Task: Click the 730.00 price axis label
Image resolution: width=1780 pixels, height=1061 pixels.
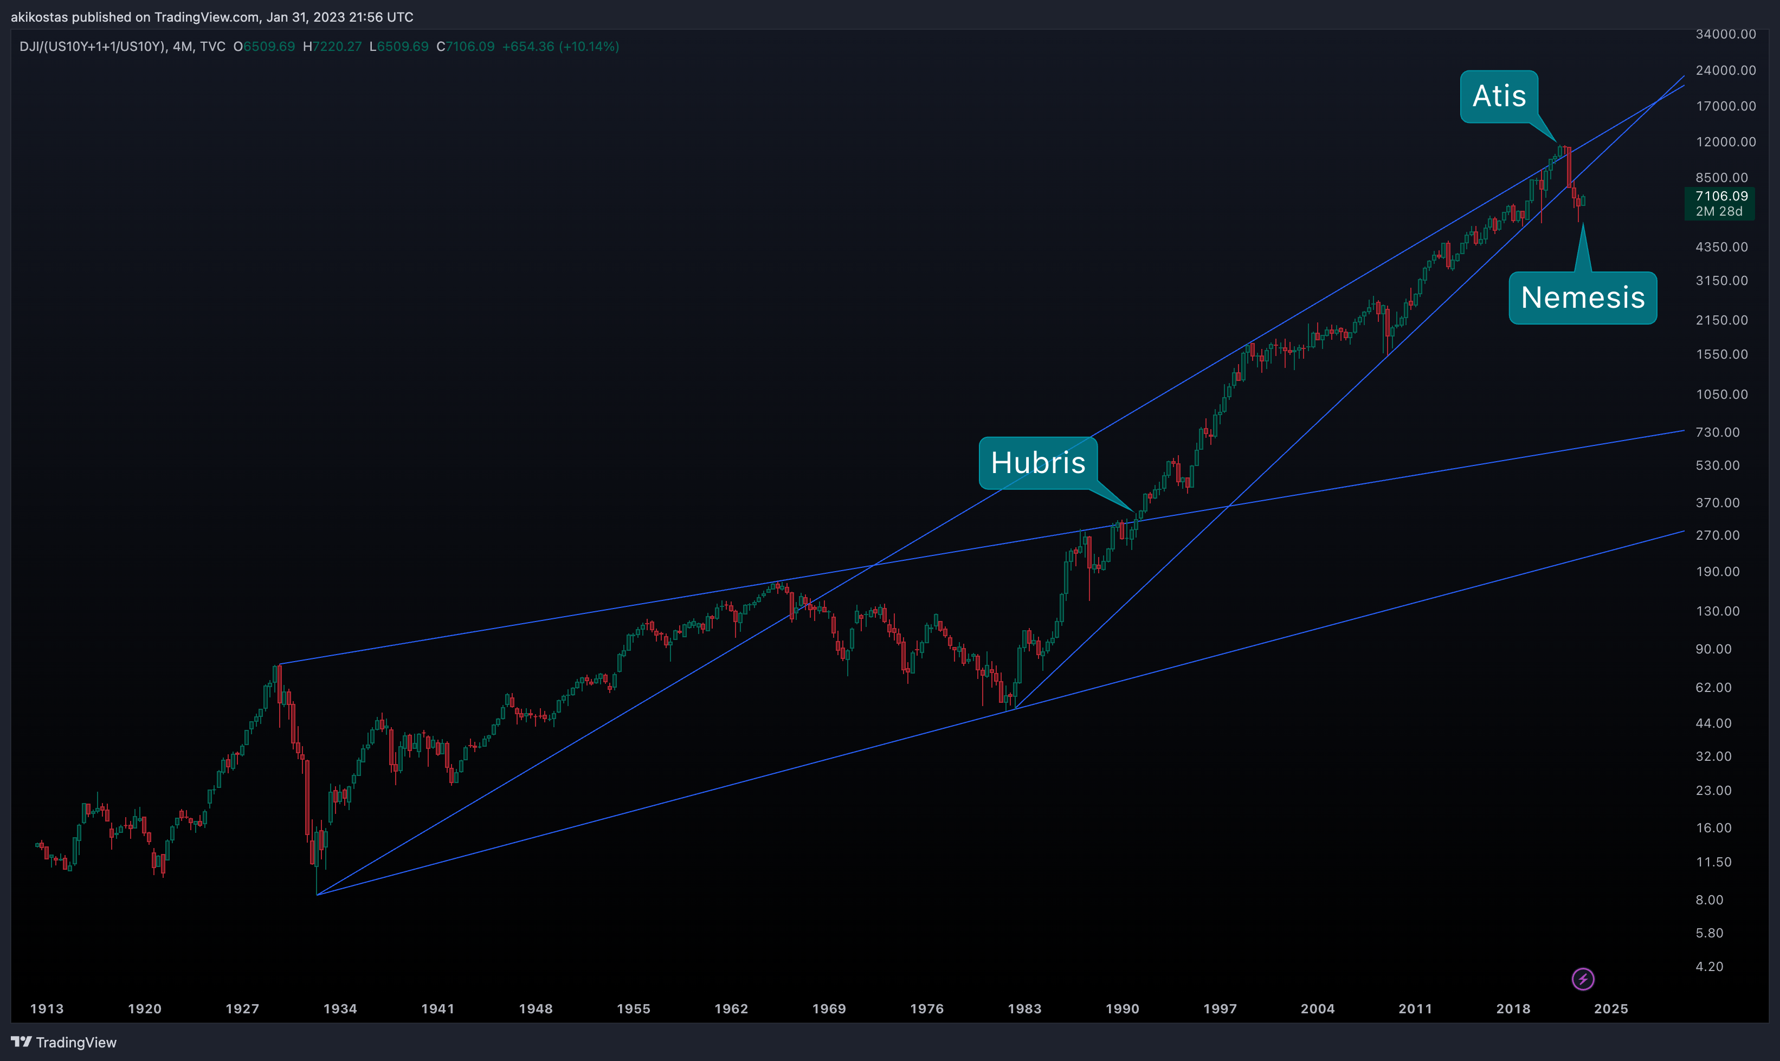Action: pyautogui.click(x=1717, y=432)
